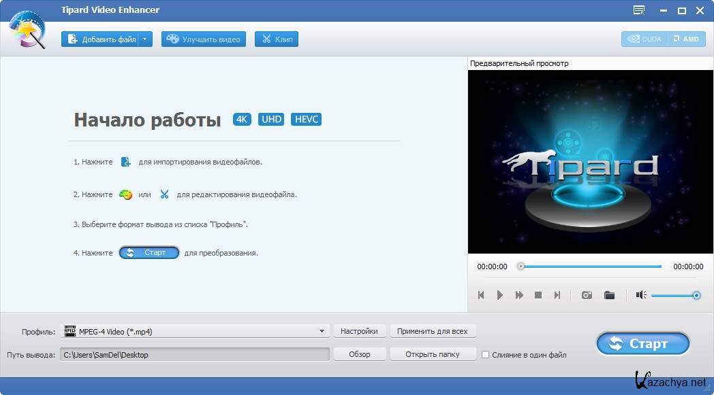
Task: Click the snapshot camera icon
Action: tap(586, 295)
